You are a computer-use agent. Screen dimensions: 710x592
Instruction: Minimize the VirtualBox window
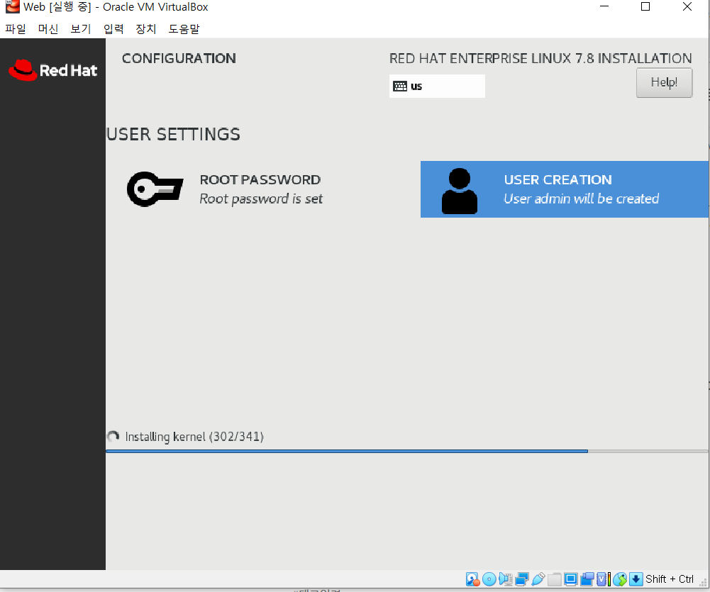click(x=604, y=7)
